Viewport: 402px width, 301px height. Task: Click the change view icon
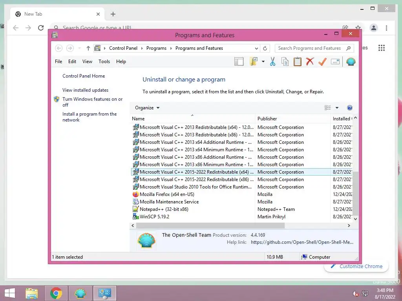click(x=327, y=108)
